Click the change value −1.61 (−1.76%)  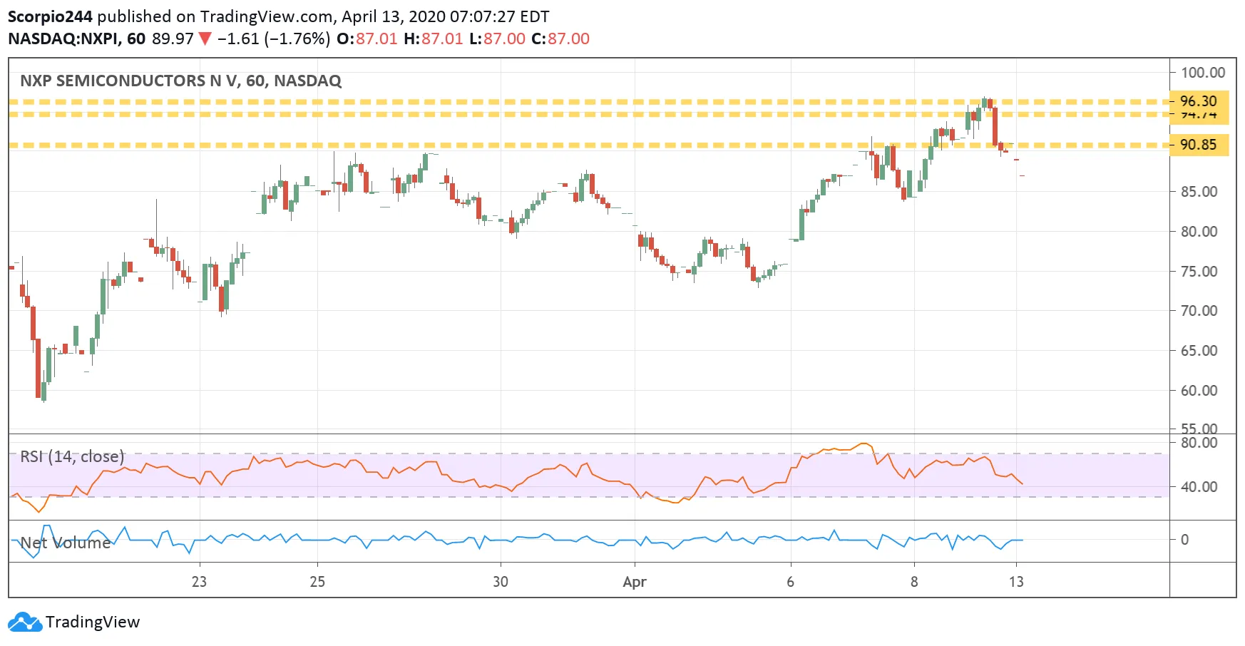[273, 39]
